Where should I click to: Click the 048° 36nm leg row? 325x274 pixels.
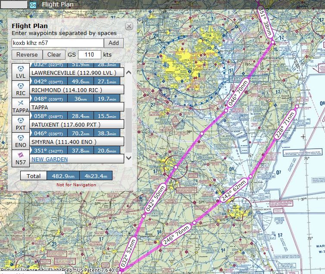(x=75, y=99)
